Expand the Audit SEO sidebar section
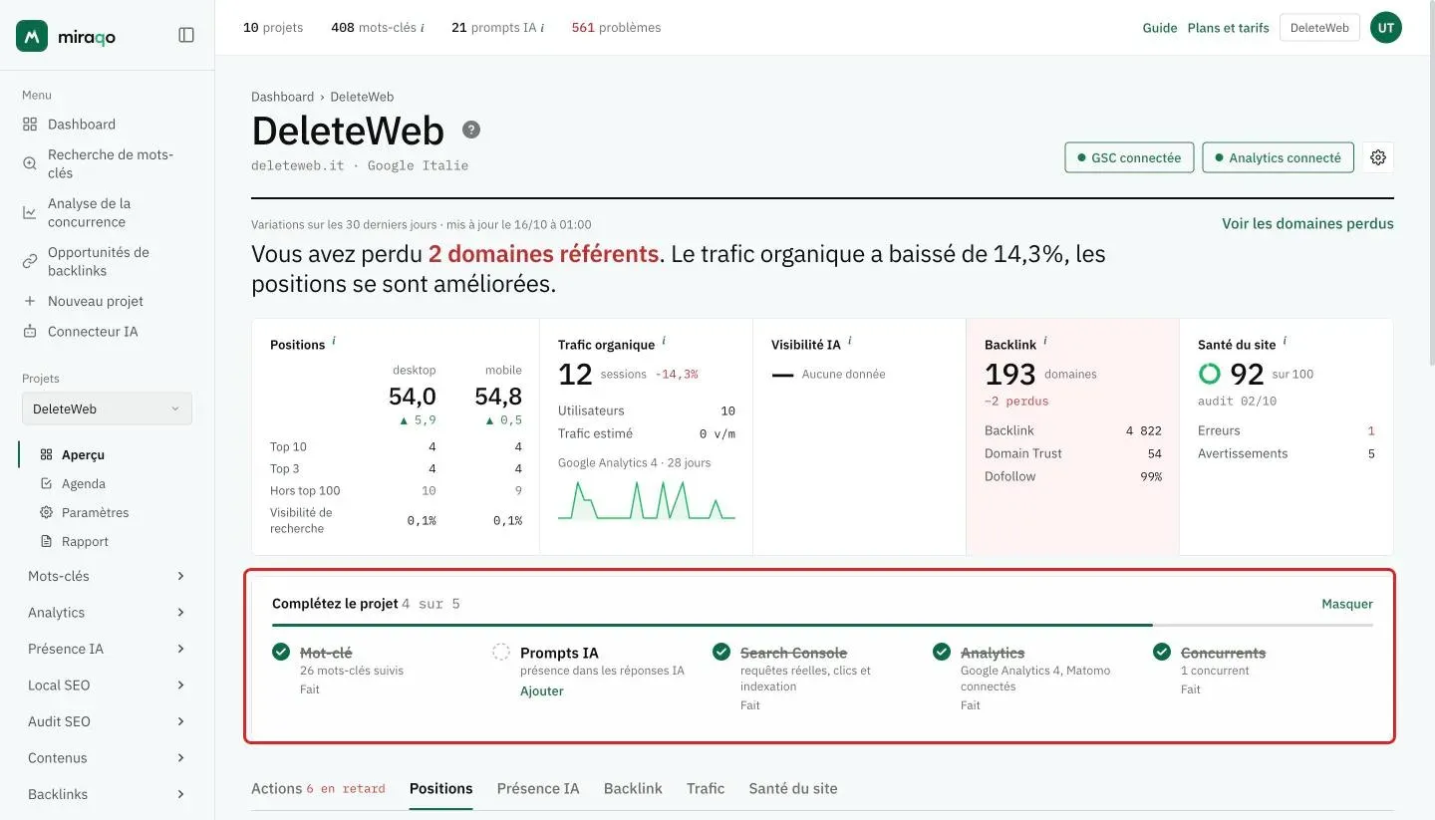This screenshot has width=1435, height=820. (x=107, y=721)
